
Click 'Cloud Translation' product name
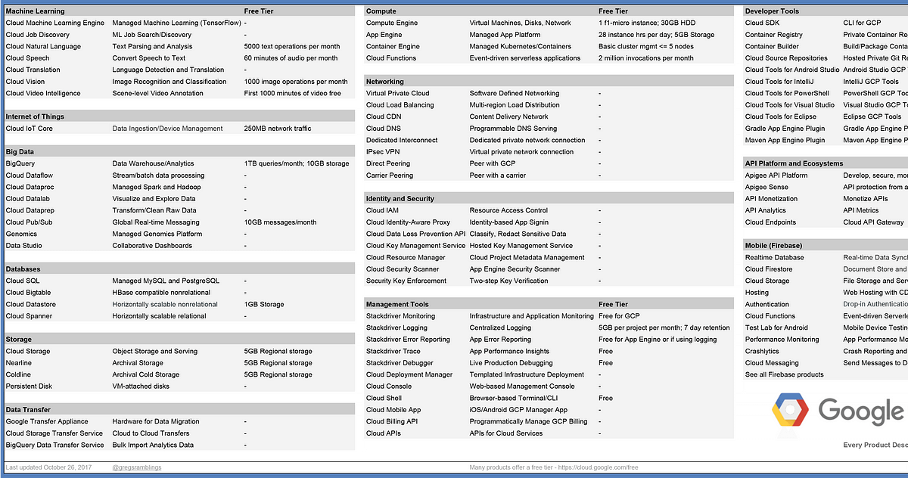tap(33, 70)
